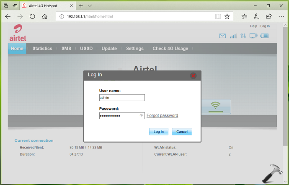The height and width of the screenshot is (185, 289).
Task: Open a new tab with plus icon
Action: pos(81,6)
